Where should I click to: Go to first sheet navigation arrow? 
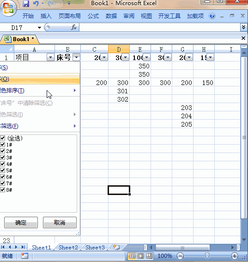3,247
